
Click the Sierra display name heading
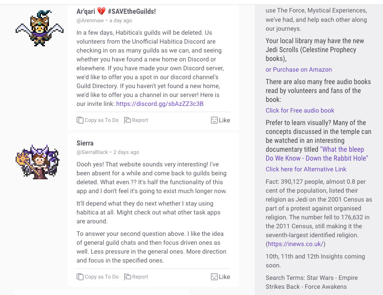[x=85, y=143]
